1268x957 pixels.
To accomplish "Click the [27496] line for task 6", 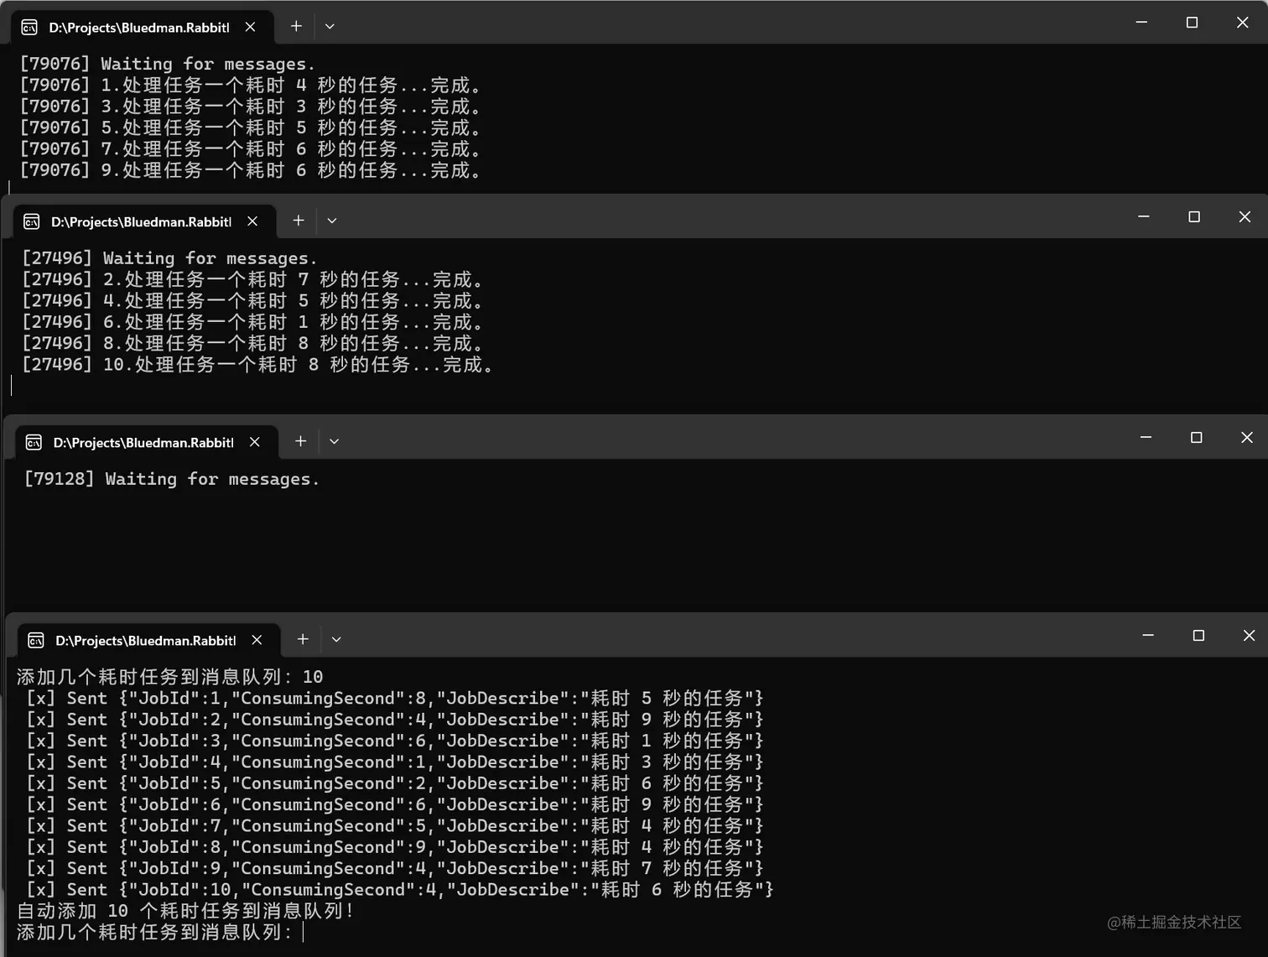I will [252, 322].
